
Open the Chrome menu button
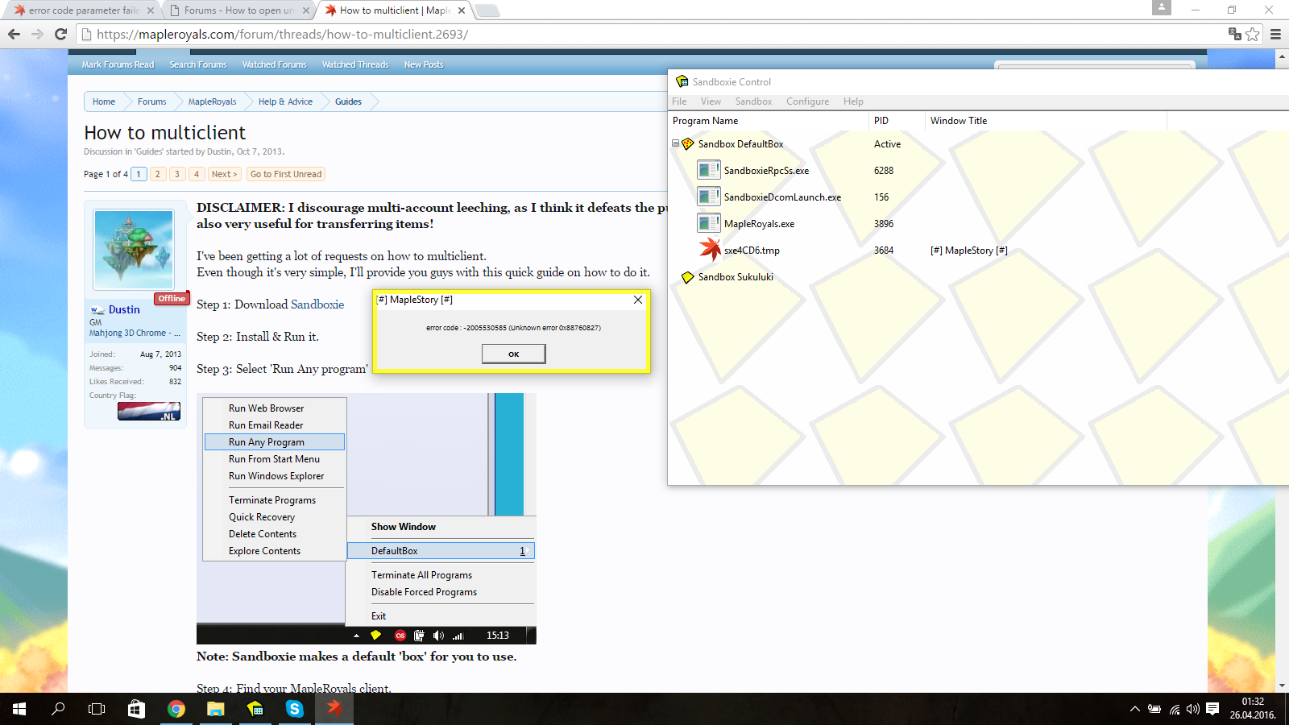coord(1275,34)
